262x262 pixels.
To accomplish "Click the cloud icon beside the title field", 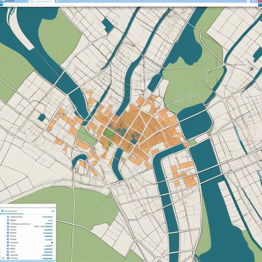I will 57,1.
